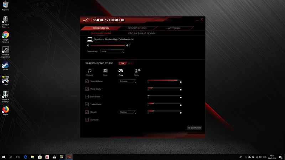Uncheck the Smart Volume checkbox
The width and height of the screenshot is (285, 160).
click(x=87, y=81)
